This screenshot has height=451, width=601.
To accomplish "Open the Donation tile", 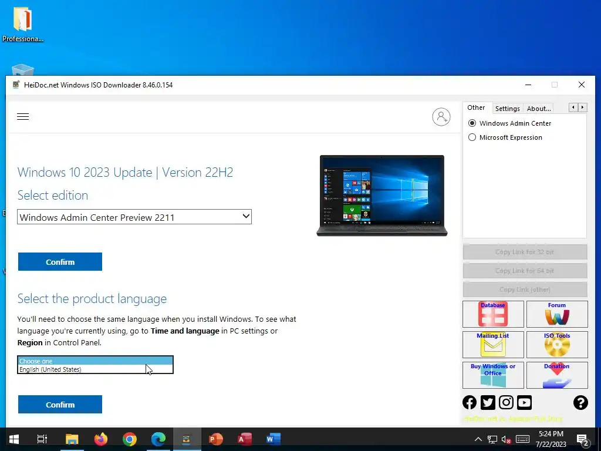I will tap(557, 375).
